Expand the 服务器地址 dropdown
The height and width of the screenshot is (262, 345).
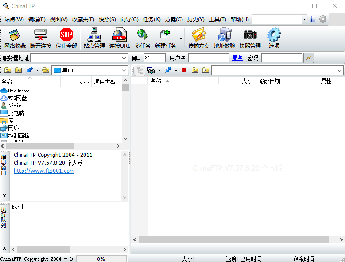tap(124, 58)
